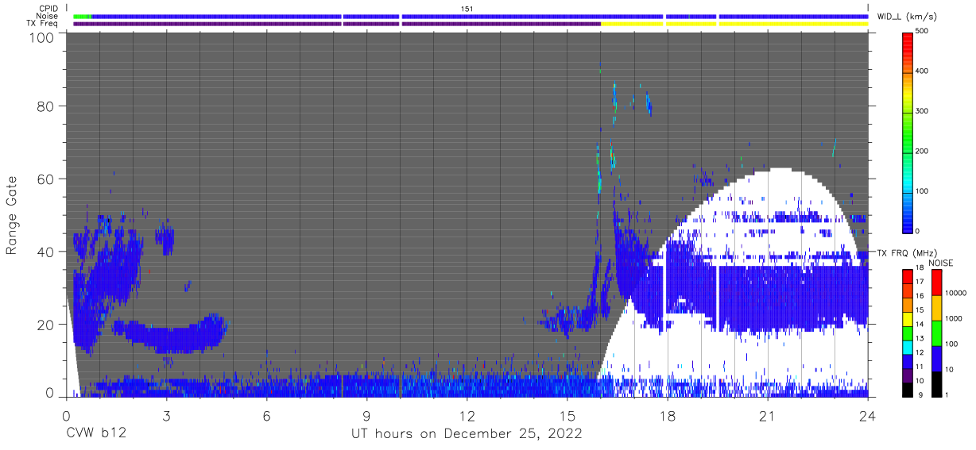Click the '6' tick on UT hours axis

267,416
